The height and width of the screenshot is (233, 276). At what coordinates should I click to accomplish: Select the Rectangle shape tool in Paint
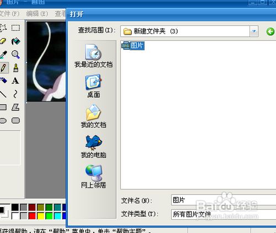pos(3,107)
